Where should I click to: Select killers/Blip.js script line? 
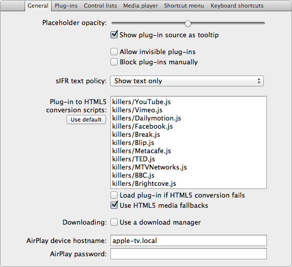(133, 143)
